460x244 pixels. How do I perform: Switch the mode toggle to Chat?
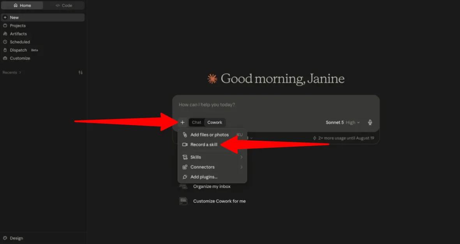(197, 122)
